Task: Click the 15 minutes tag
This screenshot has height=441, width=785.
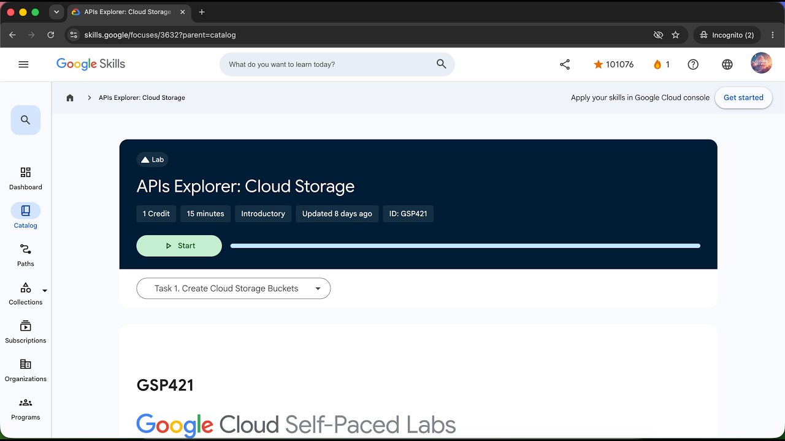Action: coord(205,214)
